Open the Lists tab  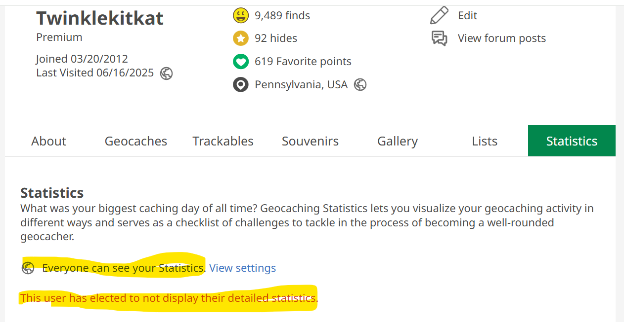[x=485, y=141]
